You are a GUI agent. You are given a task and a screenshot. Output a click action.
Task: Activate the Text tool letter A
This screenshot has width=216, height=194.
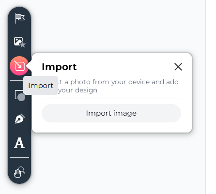(x=19, y=143)
